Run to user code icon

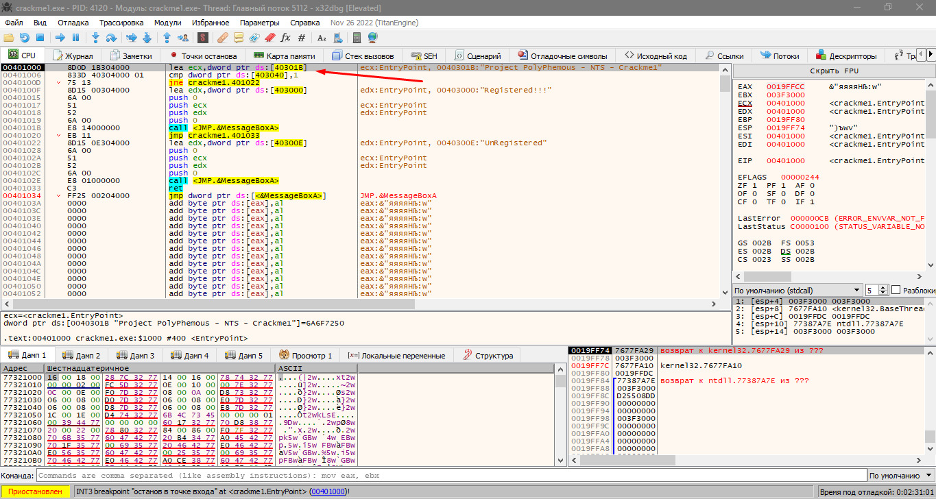182,37
